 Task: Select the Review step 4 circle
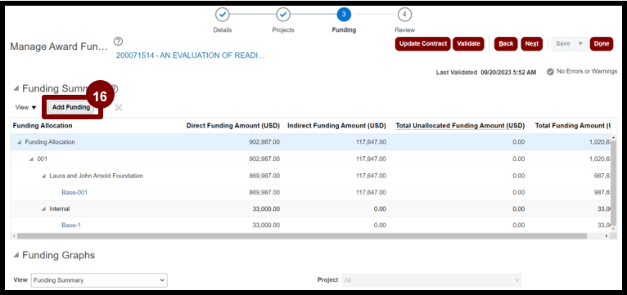click(404, 15)
